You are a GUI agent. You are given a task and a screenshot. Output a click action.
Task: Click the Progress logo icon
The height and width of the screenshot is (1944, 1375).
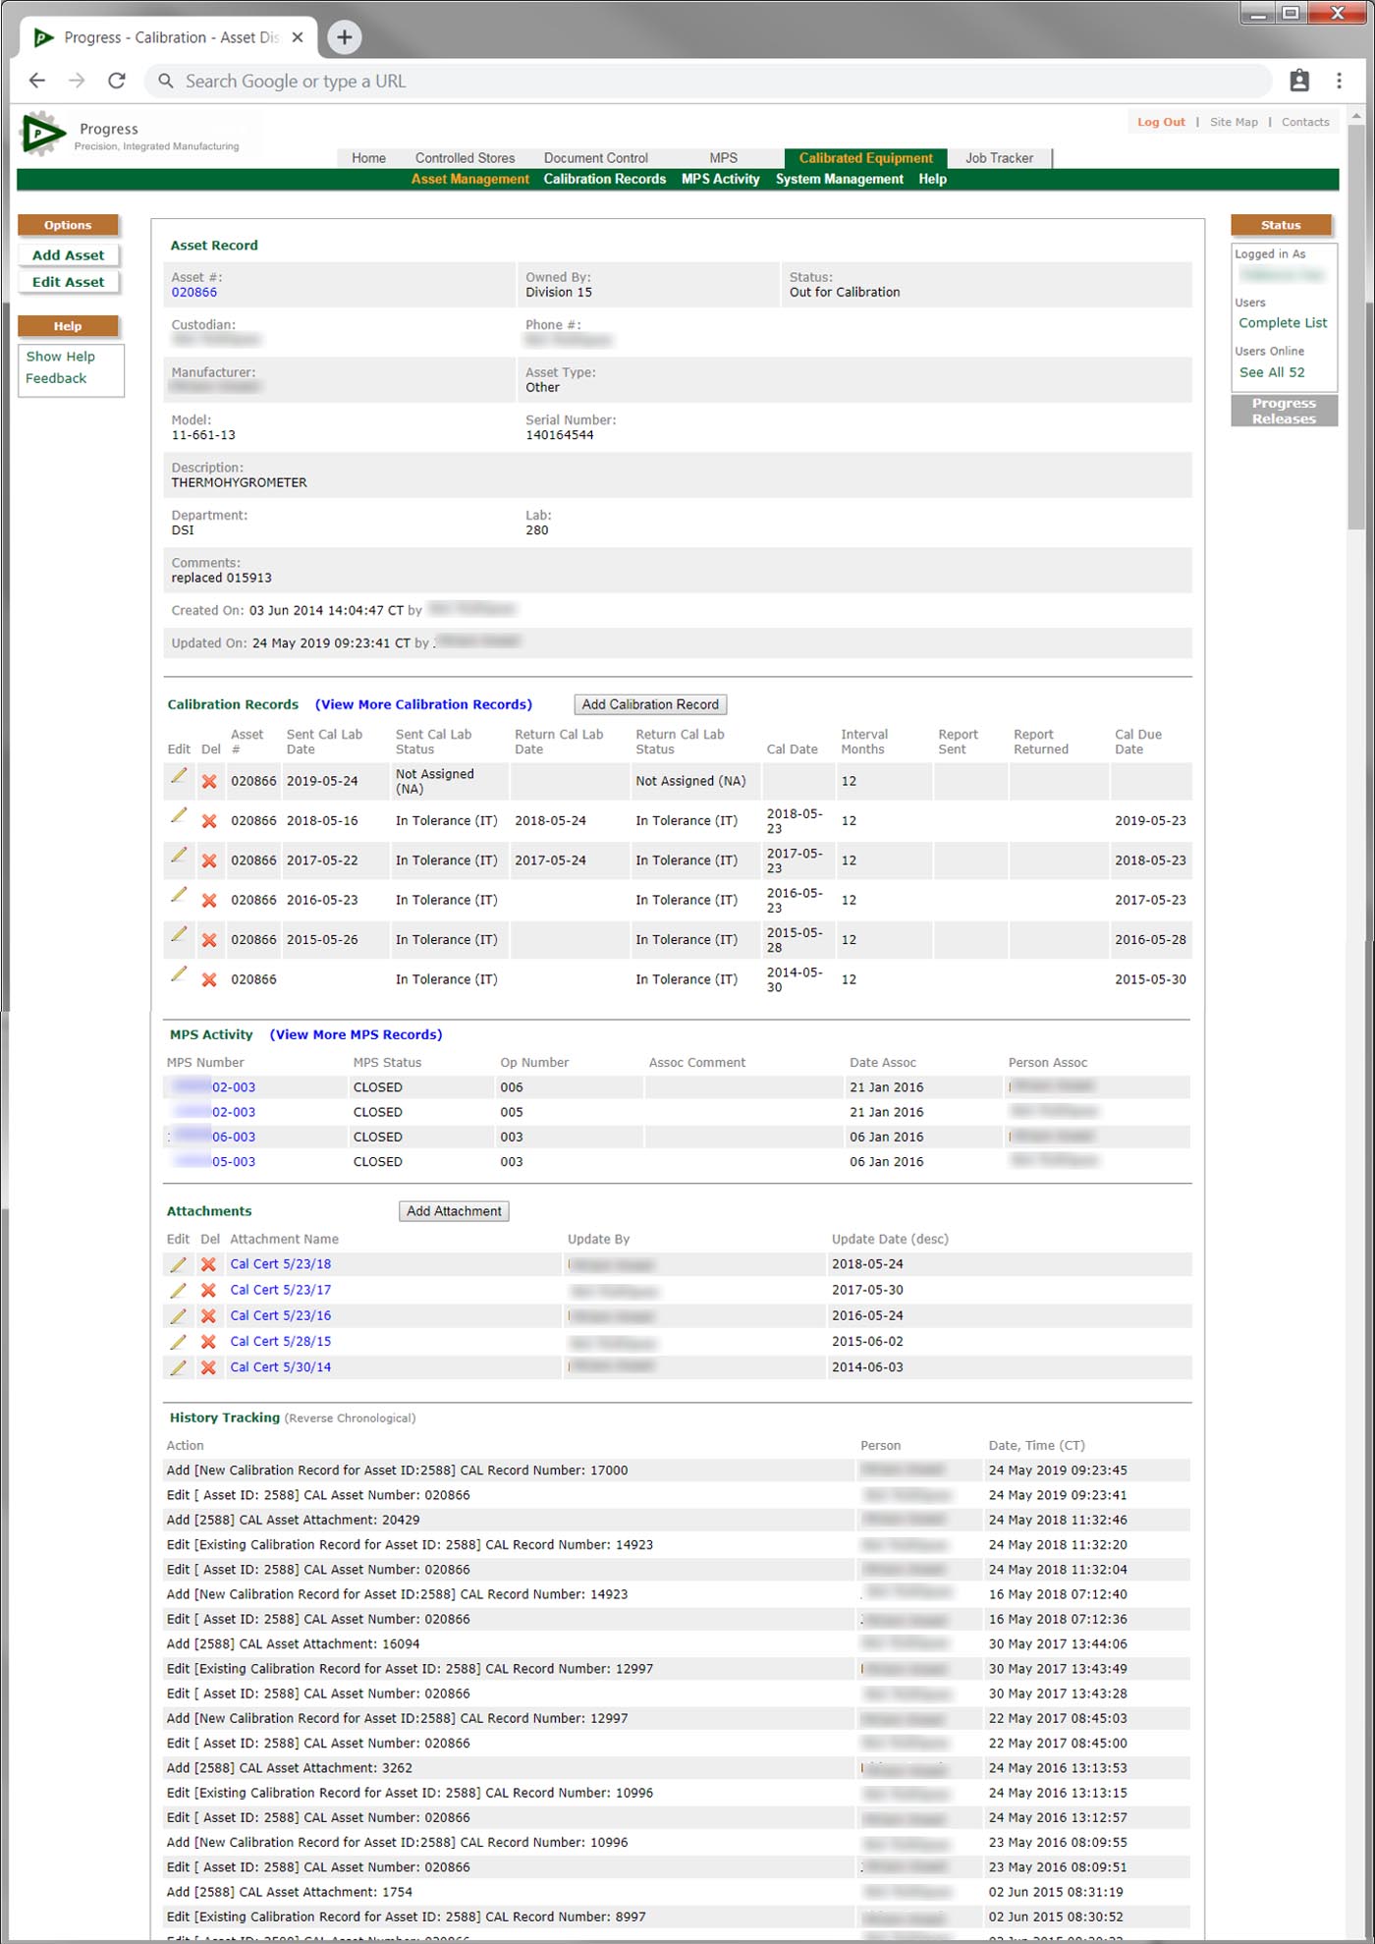click(41, 133)
